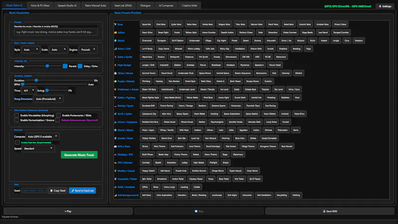Toggle the Delay / Echo checkbox

80,66
